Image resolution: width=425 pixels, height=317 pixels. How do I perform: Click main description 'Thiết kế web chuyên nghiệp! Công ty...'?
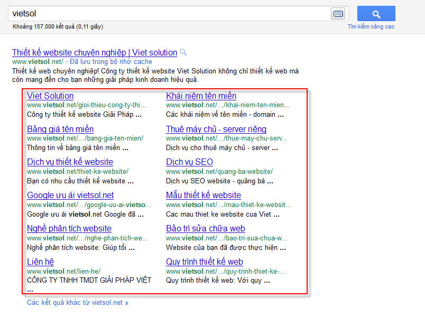(x=155, y=76)
